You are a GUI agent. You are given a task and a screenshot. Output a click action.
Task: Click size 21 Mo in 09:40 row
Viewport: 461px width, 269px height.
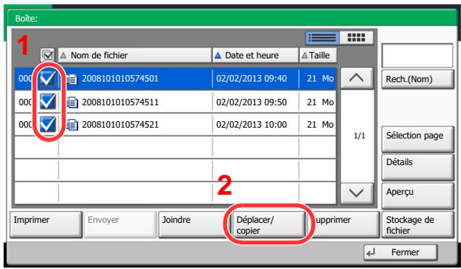320,79
